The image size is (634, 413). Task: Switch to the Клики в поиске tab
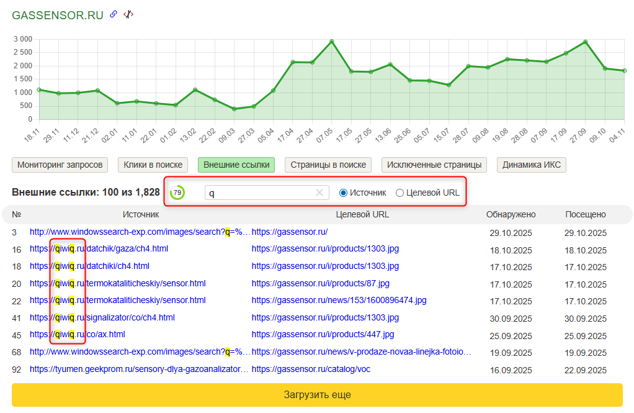click(x=153, y=165)
